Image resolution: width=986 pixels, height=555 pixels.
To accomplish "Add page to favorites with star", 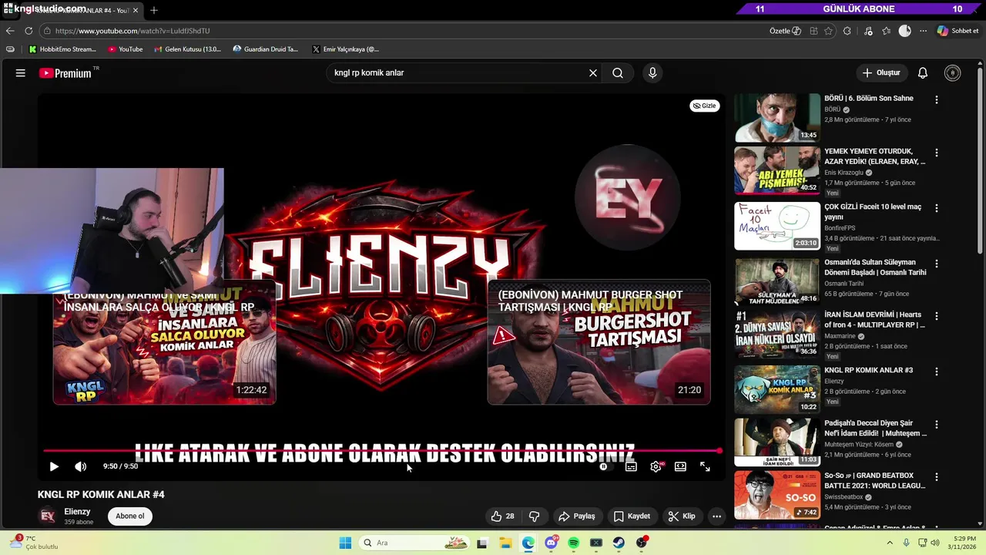I will click(829, 31).
